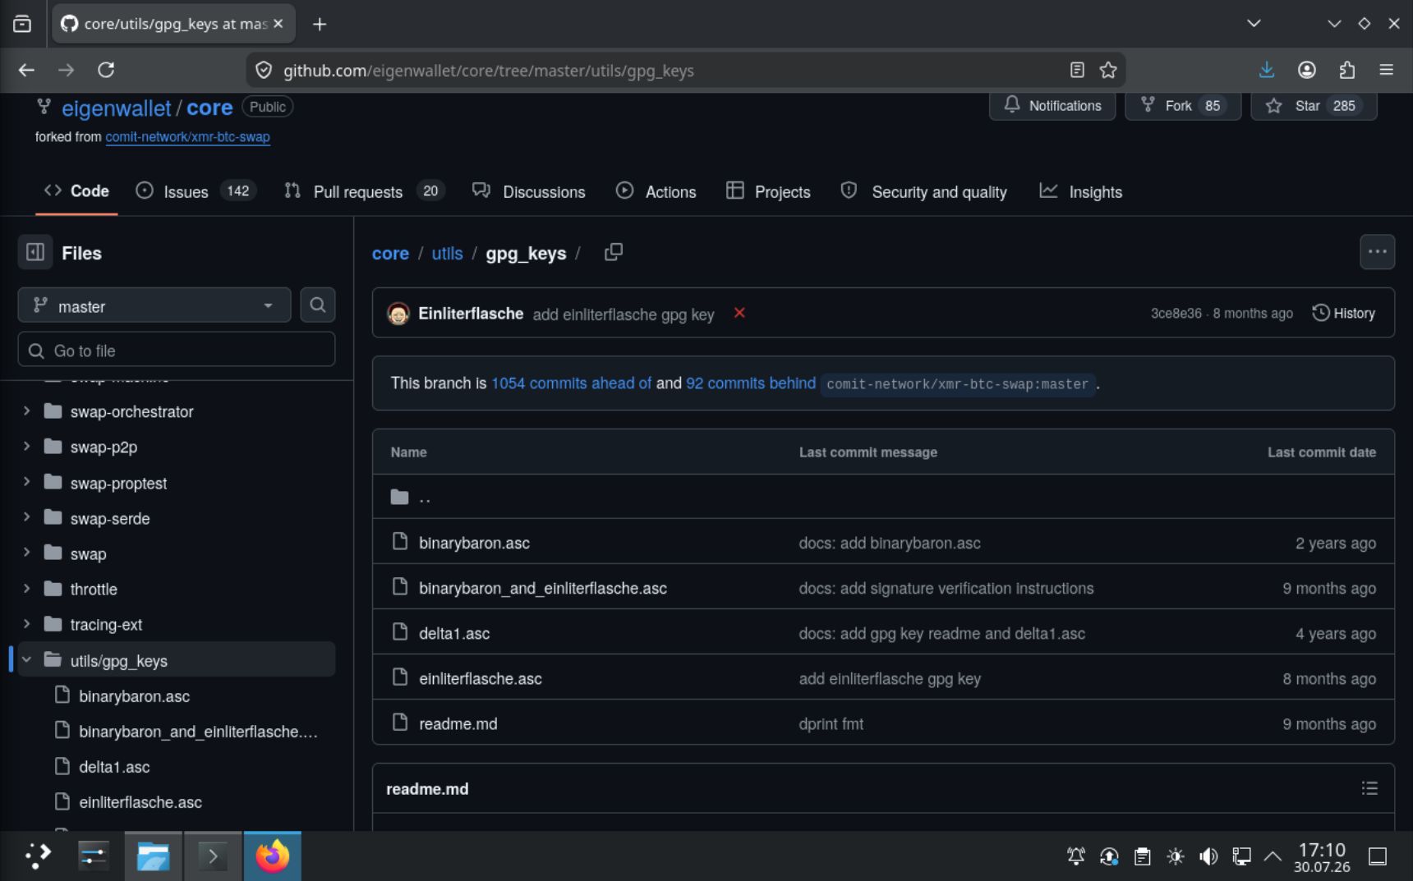Open a new browser tab
Viewport: 1413px width, 881px height.
point(320,24)
